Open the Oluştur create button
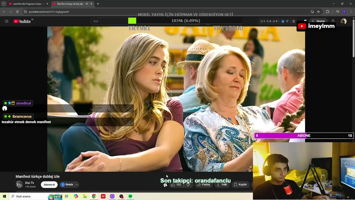The image size is (355, 200). click(318, 21)
